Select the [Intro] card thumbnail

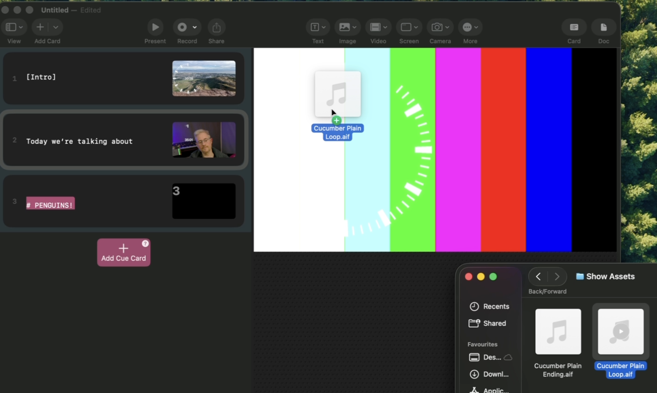pyautogui.click(x=204, y=78)
